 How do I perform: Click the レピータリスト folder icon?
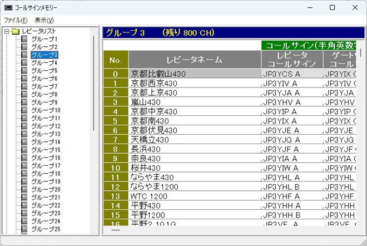pos(15,31)
